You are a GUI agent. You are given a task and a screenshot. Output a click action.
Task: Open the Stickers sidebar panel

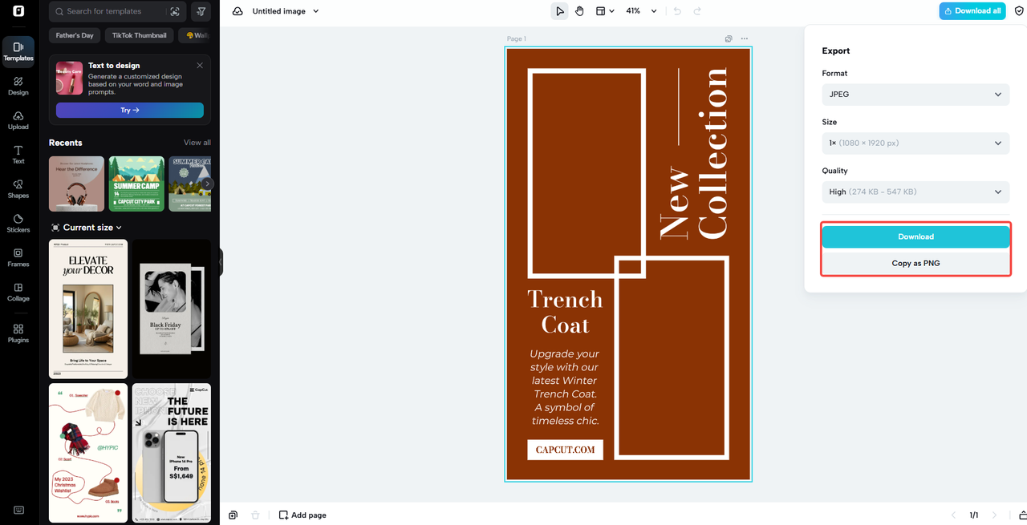point(18,224)
